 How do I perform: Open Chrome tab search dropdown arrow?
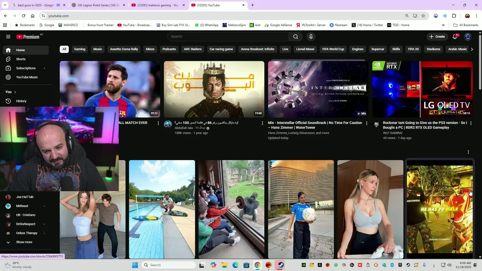coord(5,5)
